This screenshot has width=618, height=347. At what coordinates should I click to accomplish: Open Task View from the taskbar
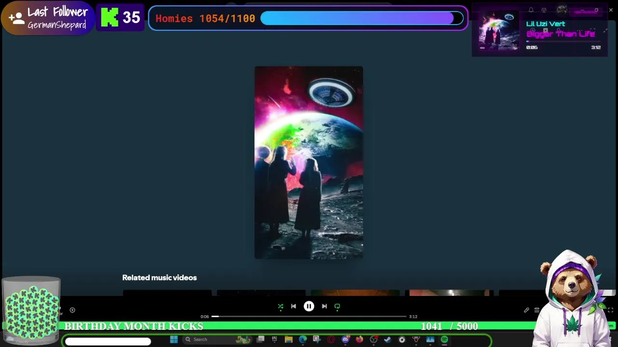[x=260, y=339]
